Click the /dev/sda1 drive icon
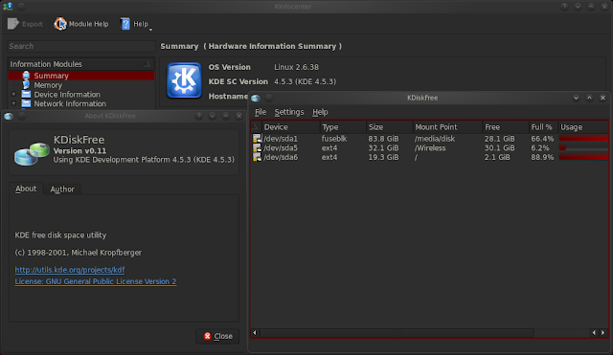This screenshot has height=355, width=613. point(257,138)
